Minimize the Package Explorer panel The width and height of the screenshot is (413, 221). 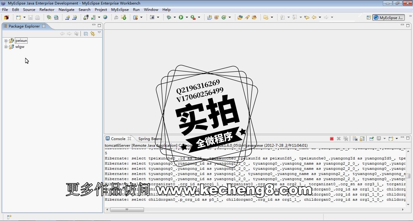point(94,25)
